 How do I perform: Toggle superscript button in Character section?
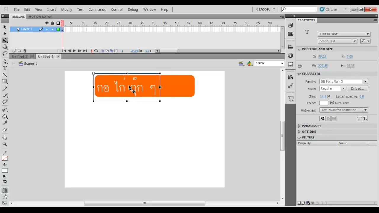359,118
